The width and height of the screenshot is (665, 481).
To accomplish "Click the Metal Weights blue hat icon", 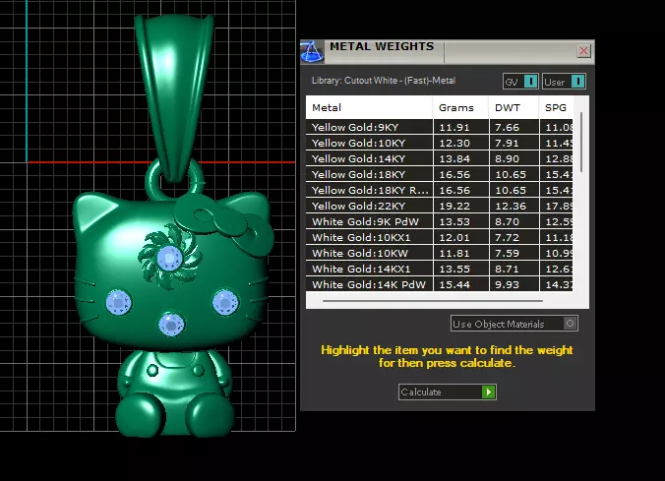I will (x=312, y=52).
